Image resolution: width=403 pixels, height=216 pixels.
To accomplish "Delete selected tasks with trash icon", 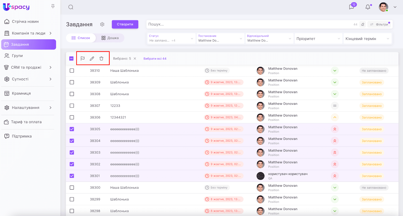I will [101, 59].
